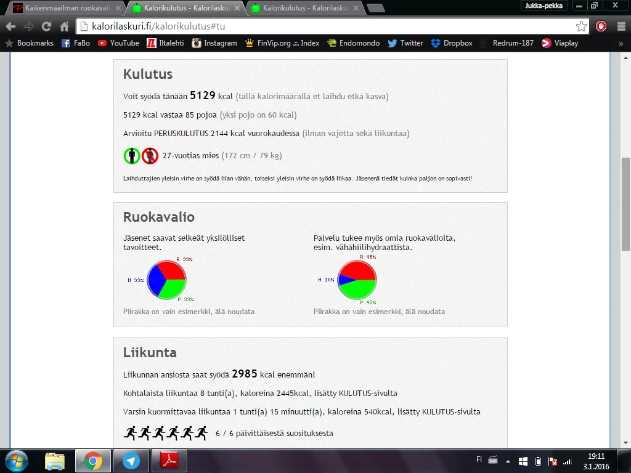Viewport: 631px width, 473px height.
Task: Open the Telegram taskbar icon
Action: tap(131, 461)
